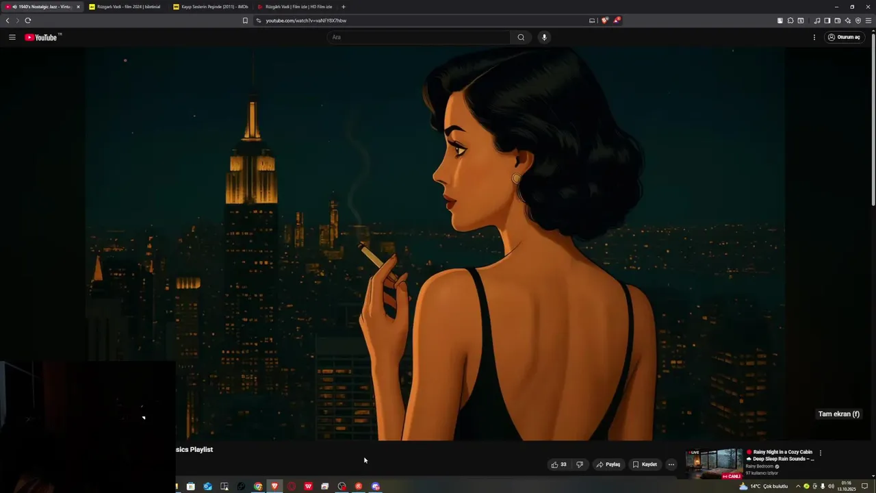
Task: Click the Tam ekran (f) fullscreen tooltip
Action: pyautogui.click(x=838, y=414)
